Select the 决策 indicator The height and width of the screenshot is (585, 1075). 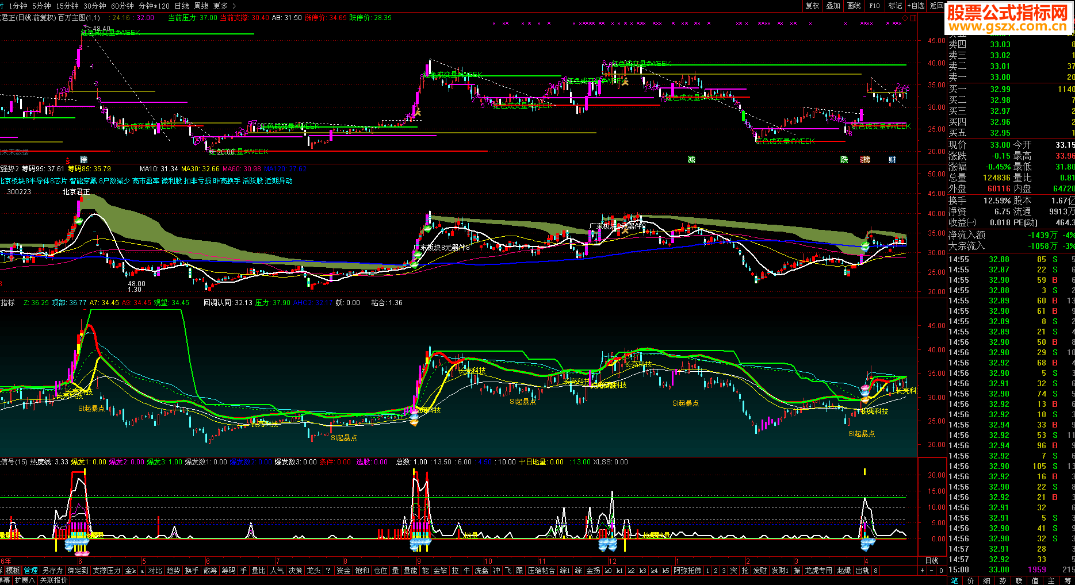(295, 571)
